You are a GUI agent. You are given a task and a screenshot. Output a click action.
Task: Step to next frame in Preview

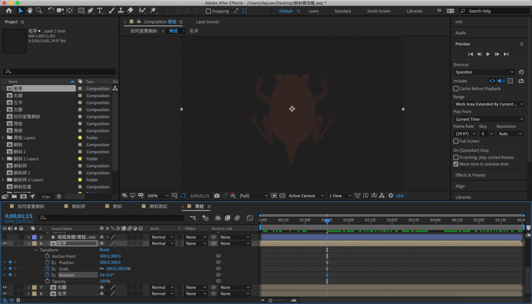497,54
